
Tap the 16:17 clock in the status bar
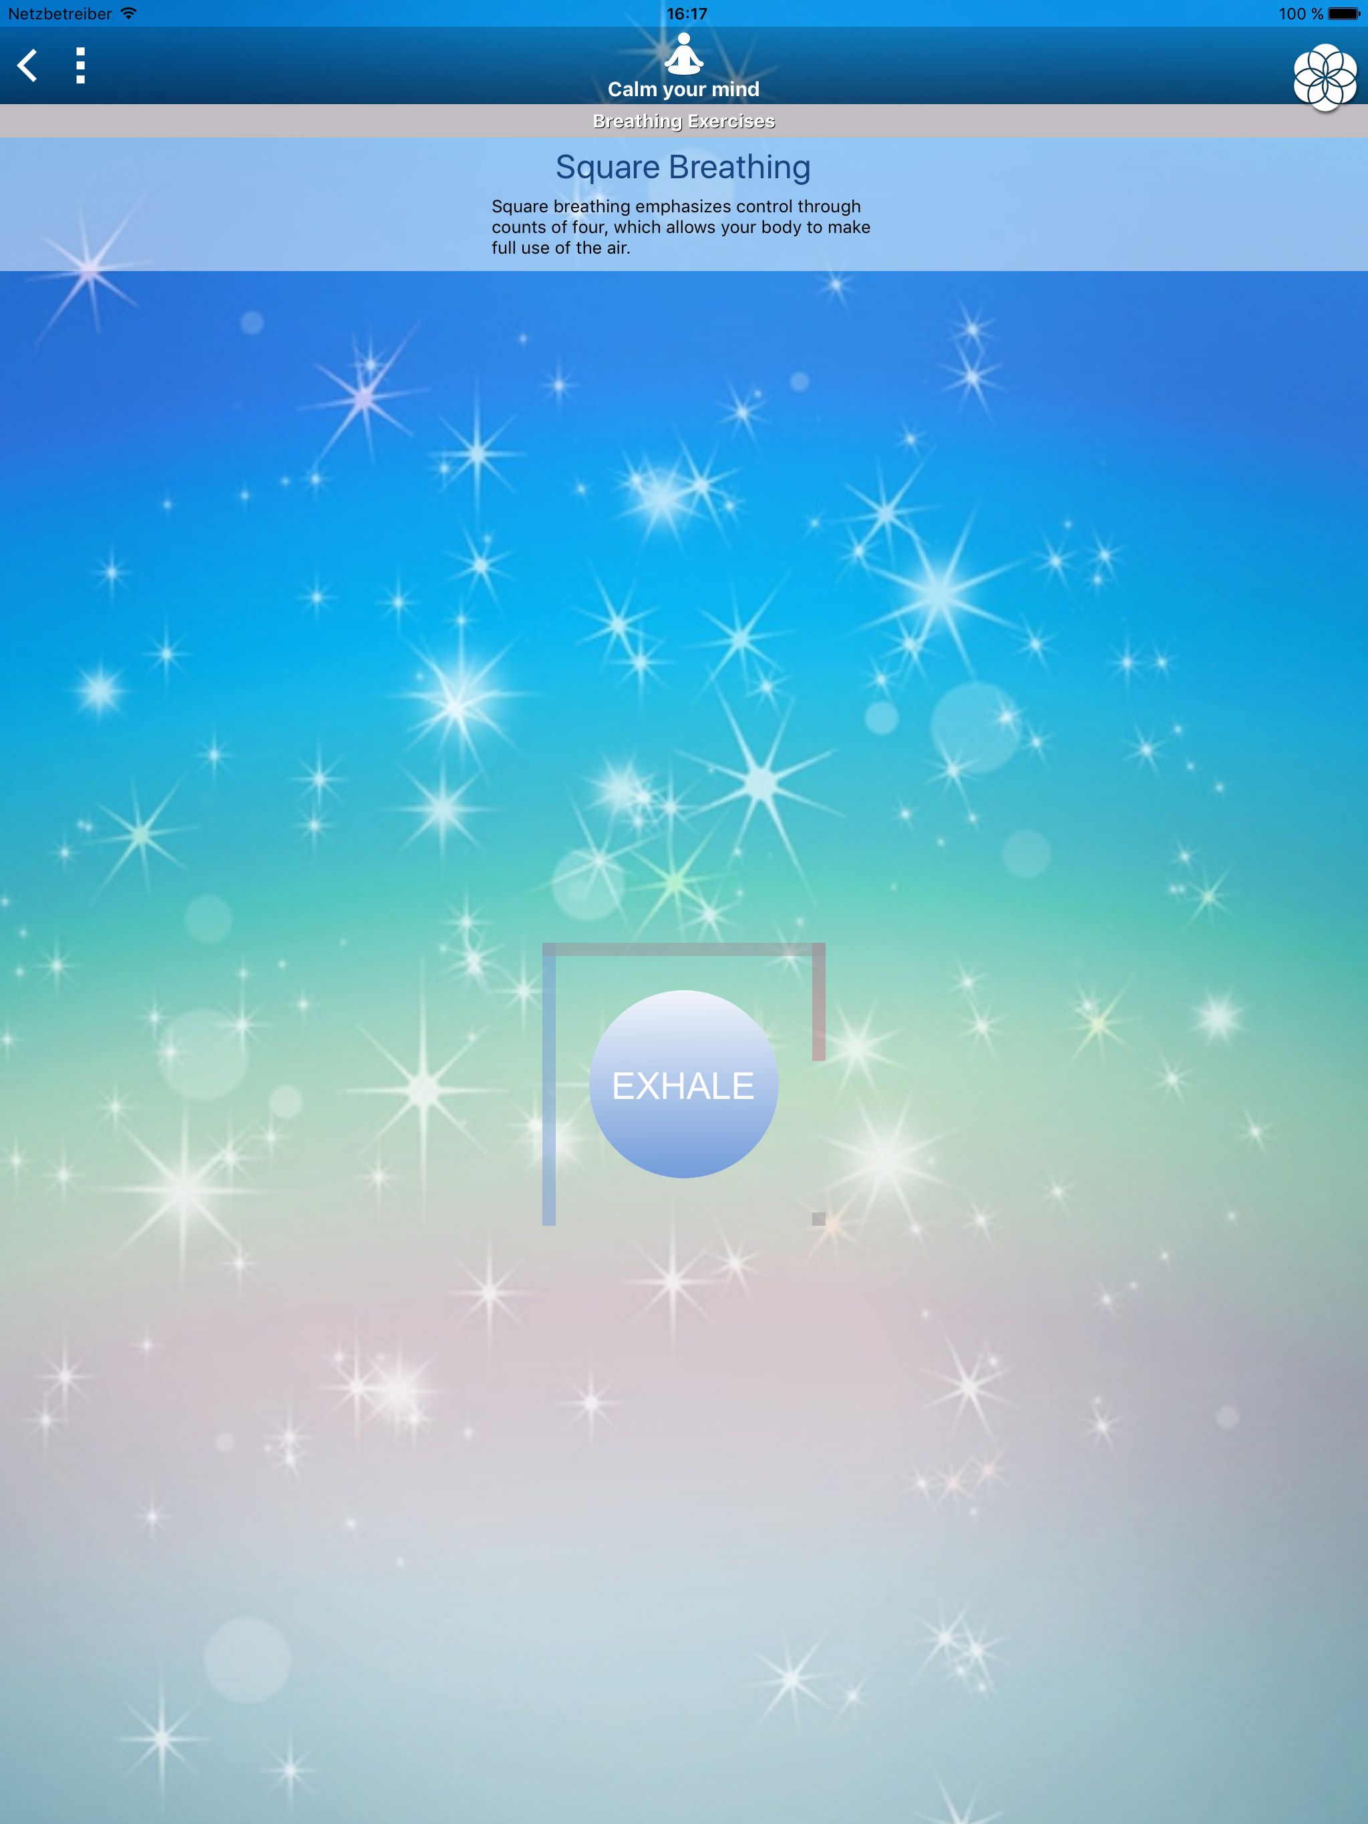click(x=687, y=13)
